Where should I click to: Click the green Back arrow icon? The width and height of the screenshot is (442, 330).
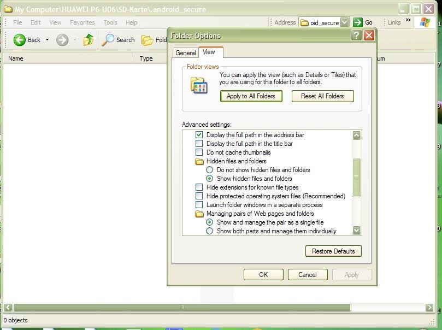tap(20, 40)
